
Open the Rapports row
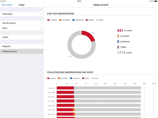[x=22, y=46]
